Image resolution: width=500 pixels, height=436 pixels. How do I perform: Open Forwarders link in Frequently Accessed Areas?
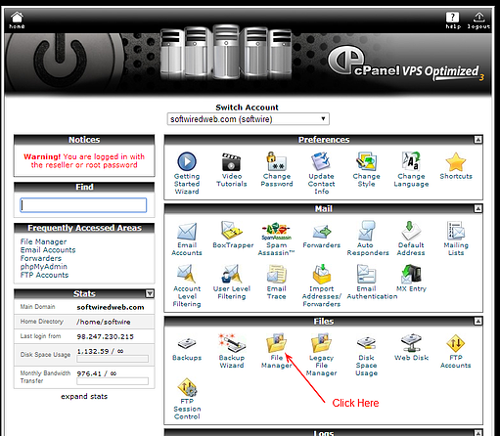coord(41,258)
